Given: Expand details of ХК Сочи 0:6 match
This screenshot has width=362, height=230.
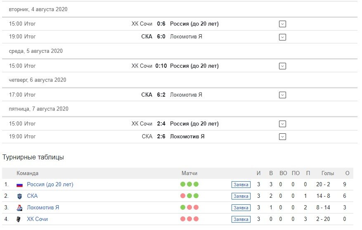Looking at the screenshot, I should click(x=282, y=24).
